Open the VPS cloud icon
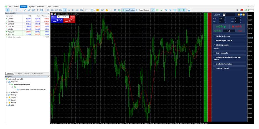259x129 pixels. [x=115, y=10]
